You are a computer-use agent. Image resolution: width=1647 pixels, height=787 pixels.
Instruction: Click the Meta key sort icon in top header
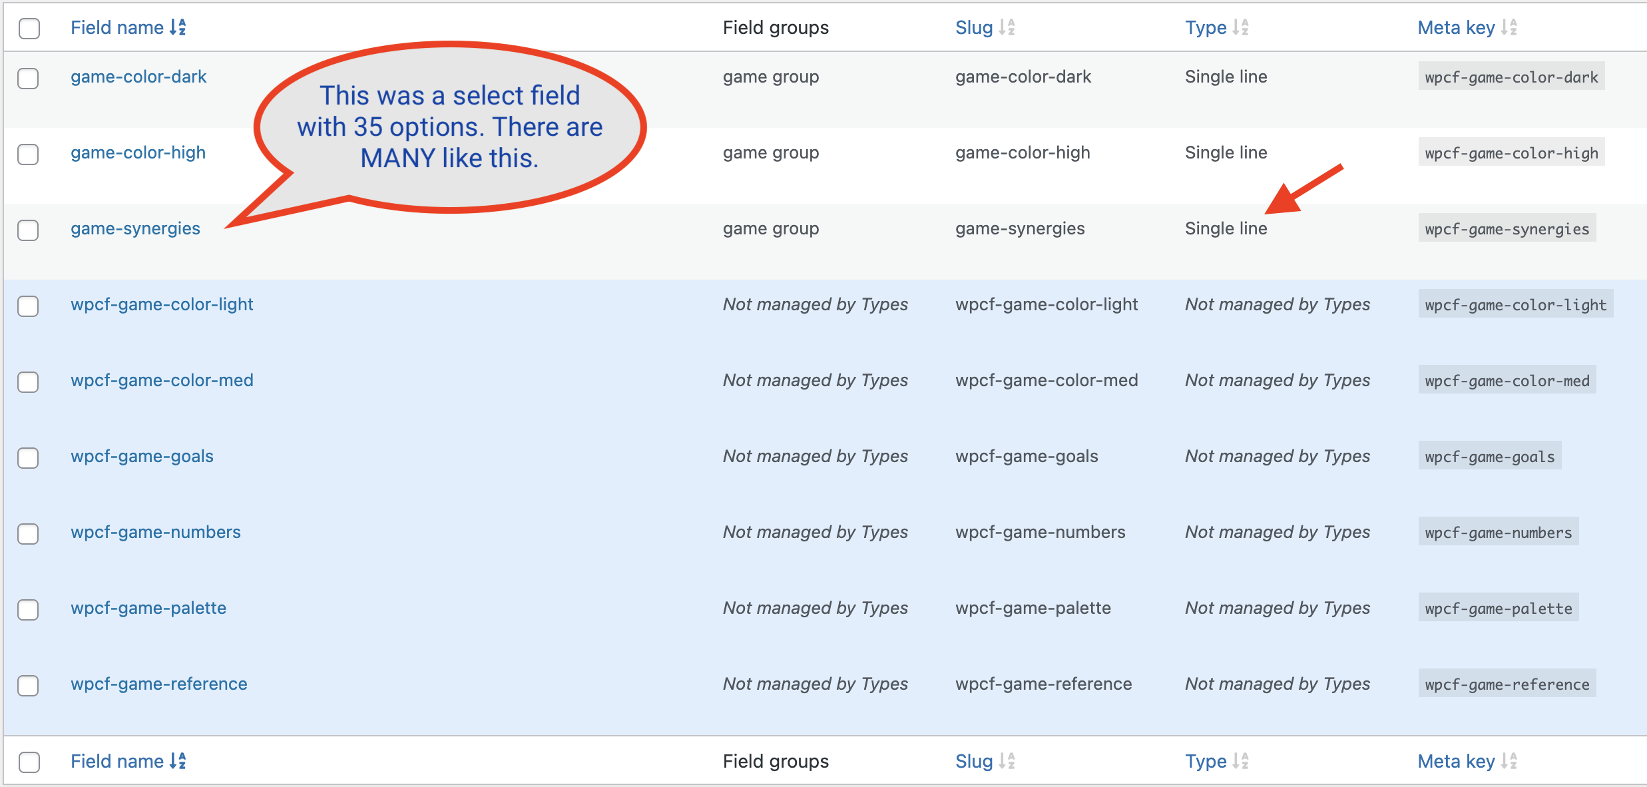pyautogui.click(x=1509, y=27)
